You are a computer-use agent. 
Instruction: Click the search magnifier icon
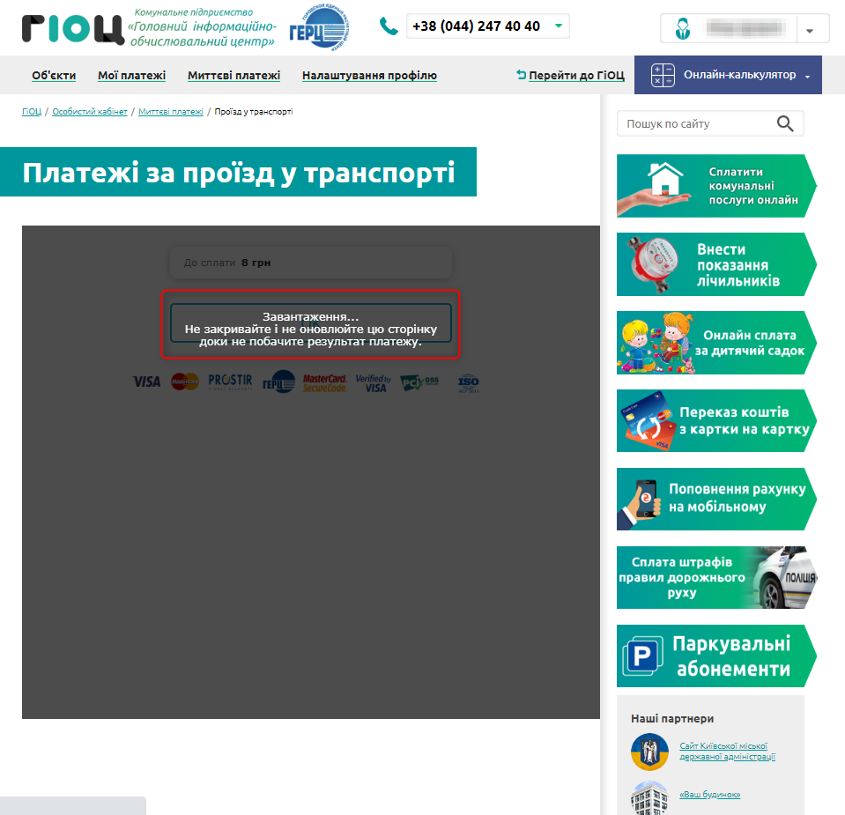click(x=785, y=124)
